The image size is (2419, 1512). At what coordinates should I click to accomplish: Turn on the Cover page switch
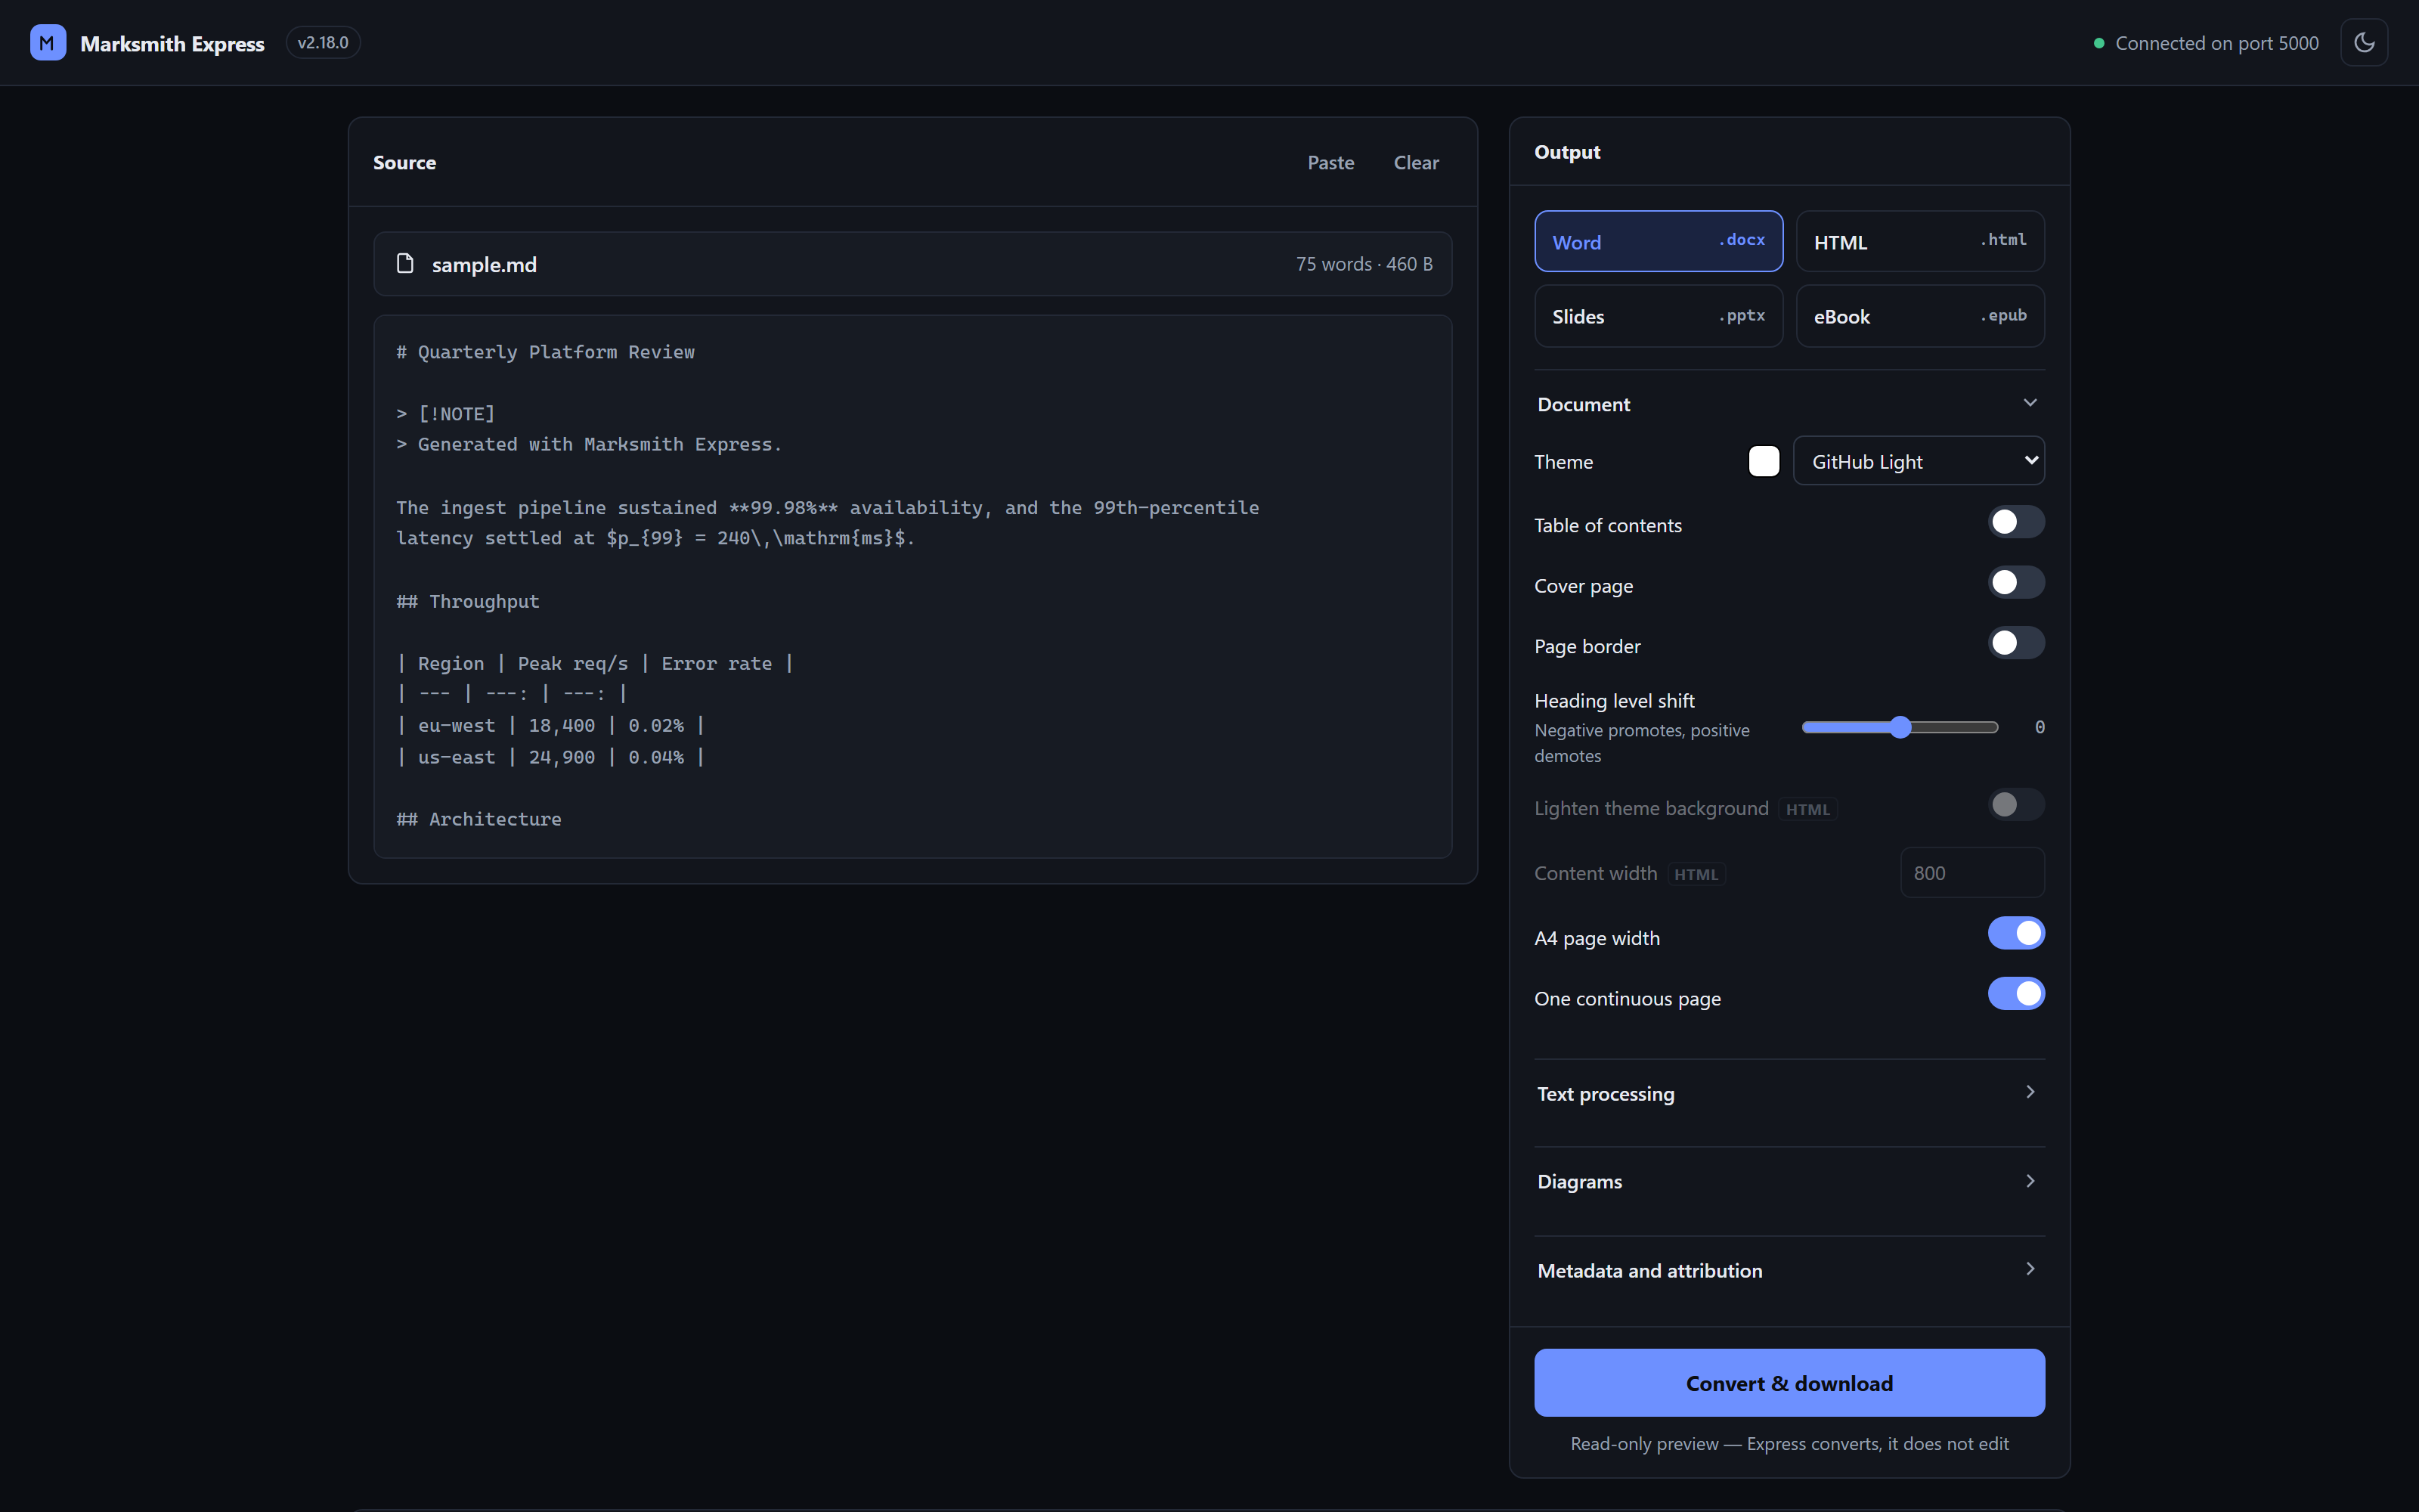[x=2015, y=583]
